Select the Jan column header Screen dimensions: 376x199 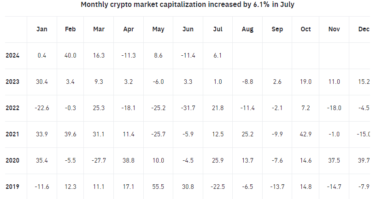coord(42,29)
